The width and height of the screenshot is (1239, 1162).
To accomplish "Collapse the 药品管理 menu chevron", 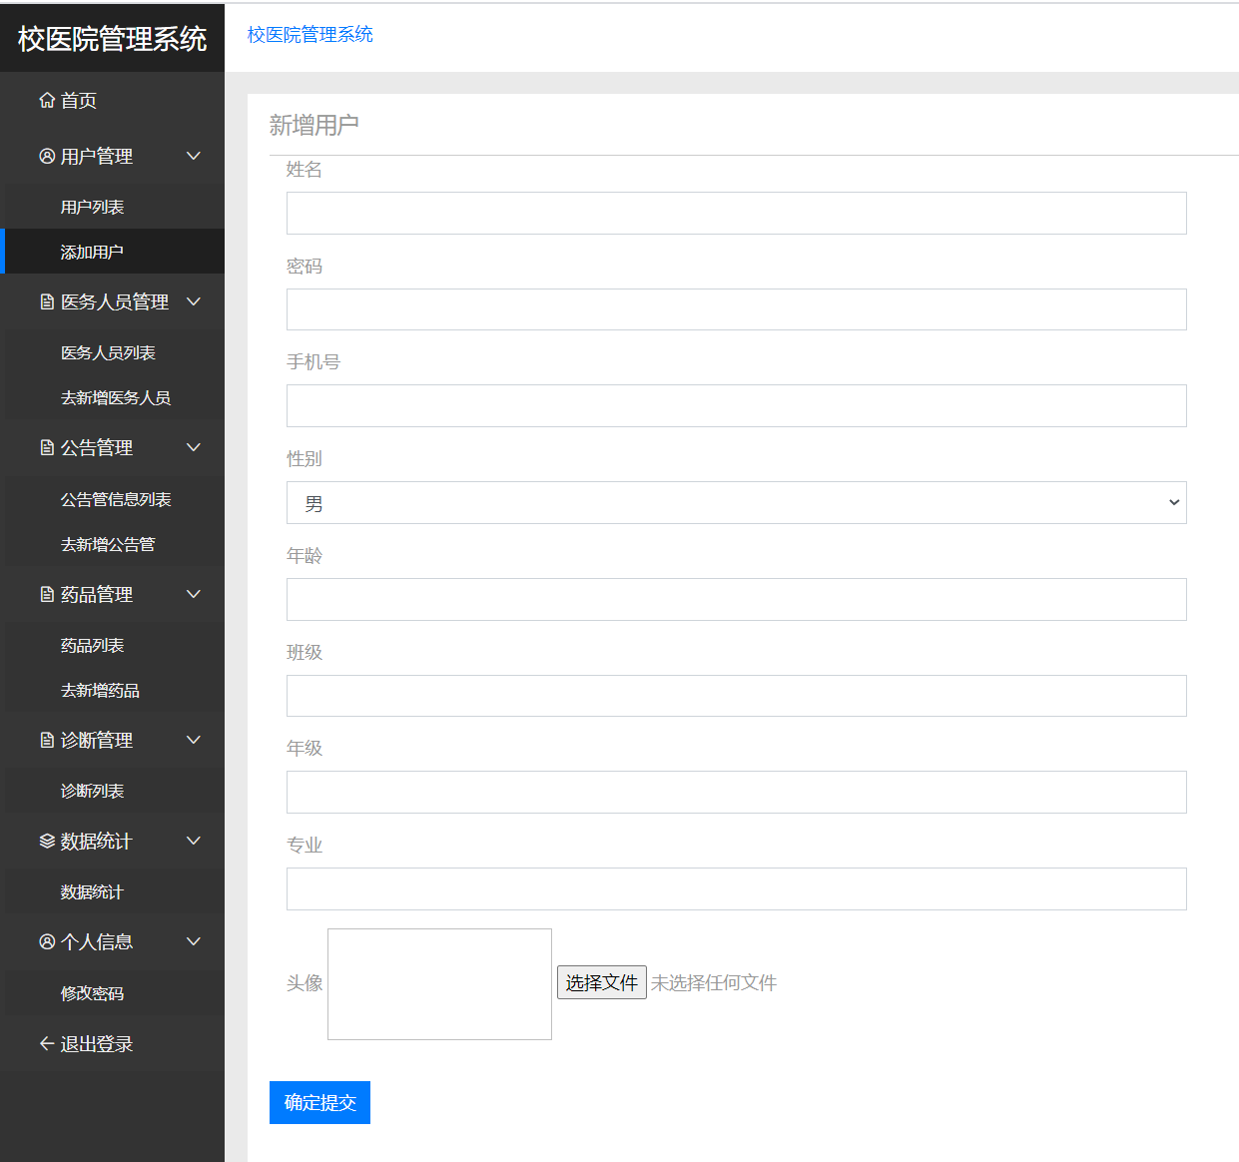I will coord(194,594).
